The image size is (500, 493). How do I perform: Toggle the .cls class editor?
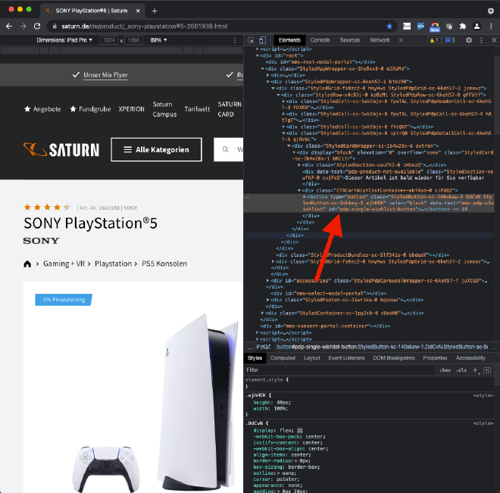[461, 370]
